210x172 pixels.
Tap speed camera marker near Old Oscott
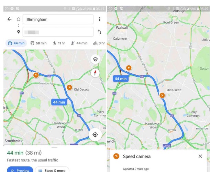click(69, 88)
